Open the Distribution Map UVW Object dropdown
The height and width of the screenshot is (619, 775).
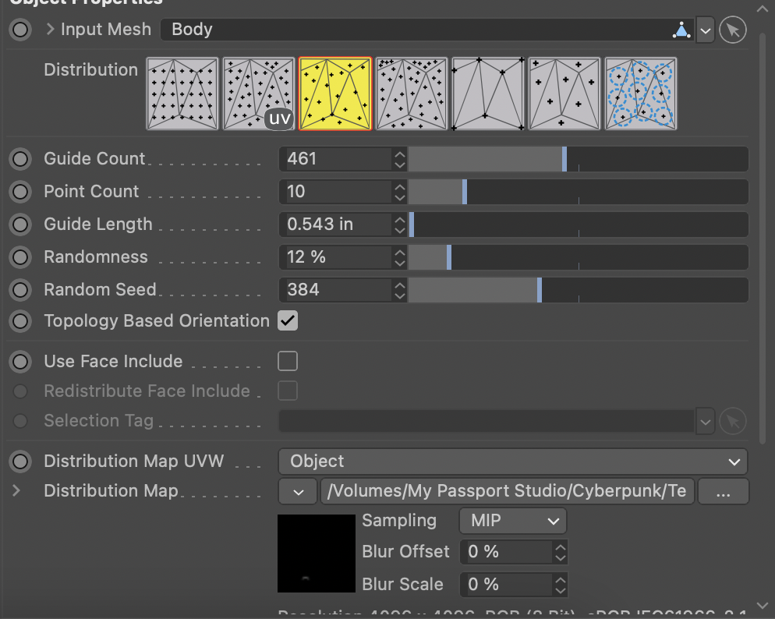(x=512, y=462)
